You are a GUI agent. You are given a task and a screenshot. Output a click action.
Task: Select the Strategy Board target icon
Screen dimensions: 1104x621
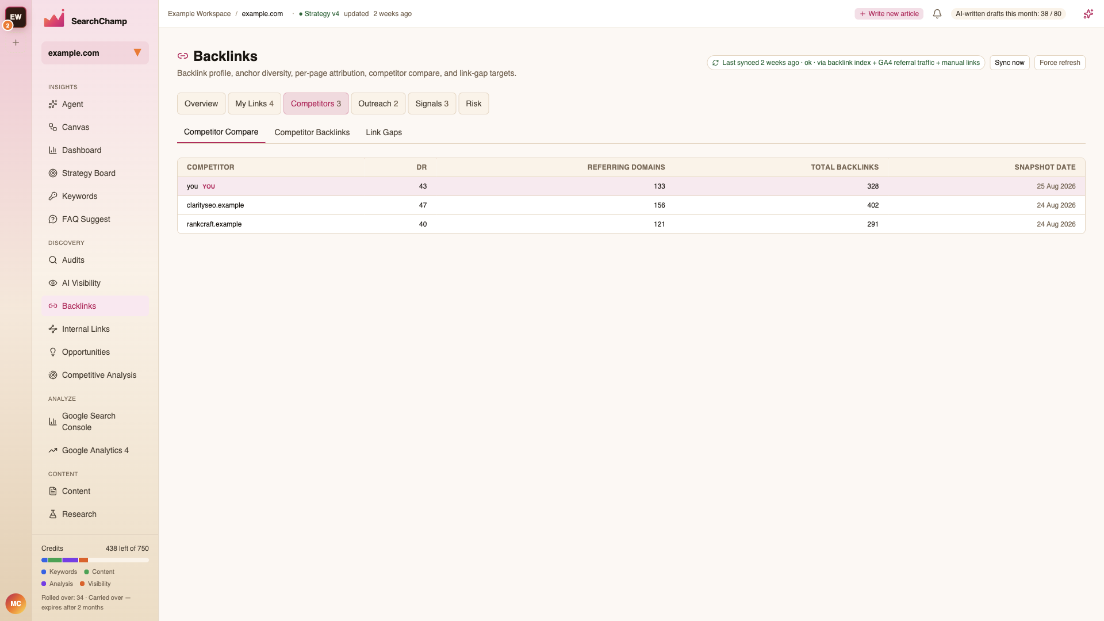click(x=53, y=173)
